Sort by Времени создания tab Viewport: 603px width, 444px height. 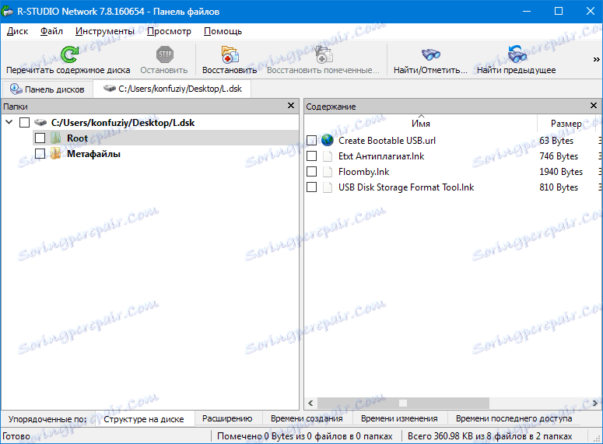[x=307, y=418]
